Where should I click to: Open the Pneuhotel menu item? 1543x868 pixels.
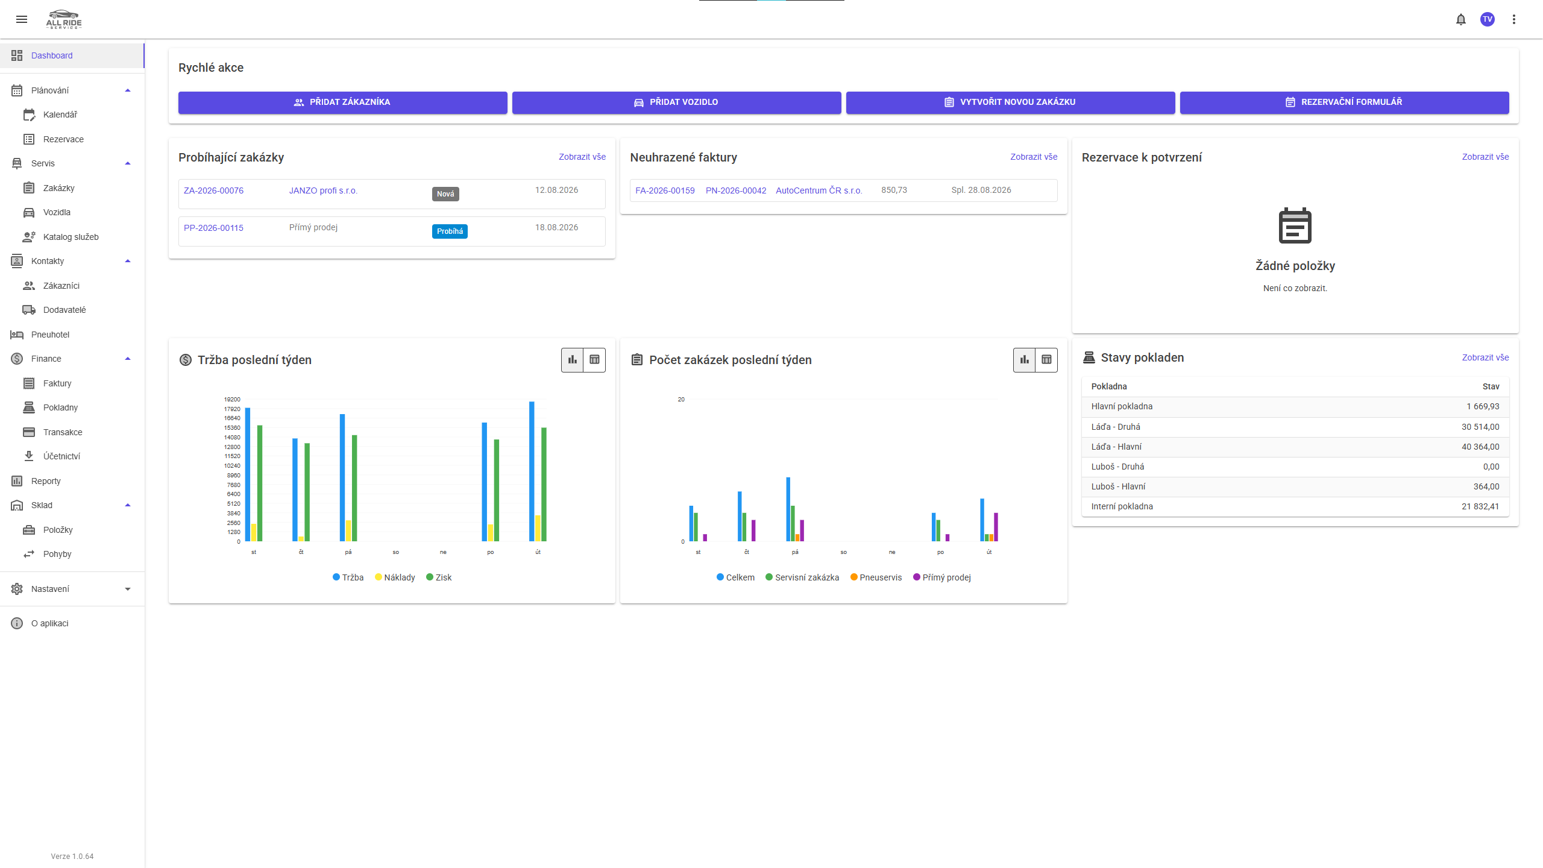(72, 335)
